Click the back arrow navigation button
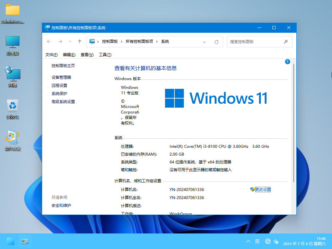The height and width of the screenshot is (249, 332). click(x=49, y=41)
